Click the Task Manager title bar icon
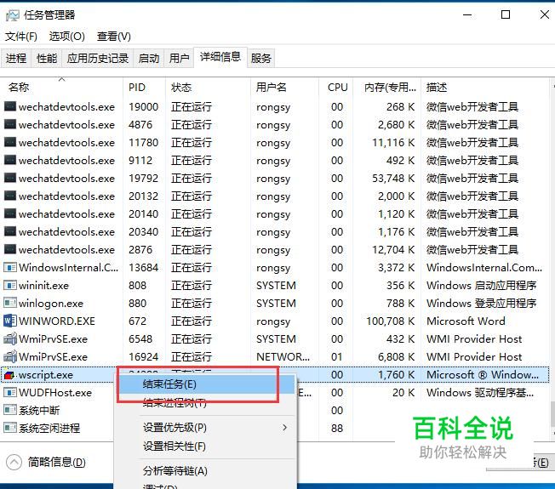 (13, 15)
